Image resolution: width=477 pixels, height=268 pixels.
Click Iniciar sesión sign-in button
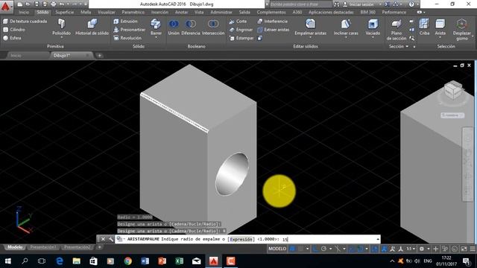click(362, 4)
